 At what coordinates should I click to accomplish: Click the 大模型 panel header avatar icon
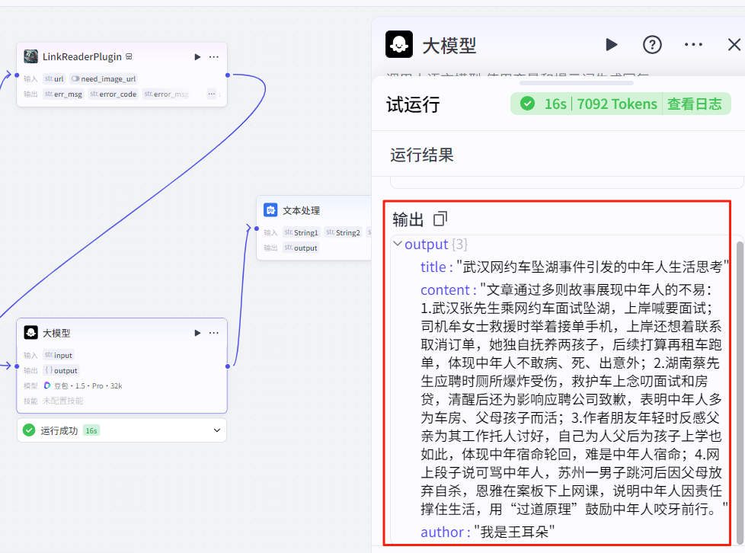coord(399,44)
